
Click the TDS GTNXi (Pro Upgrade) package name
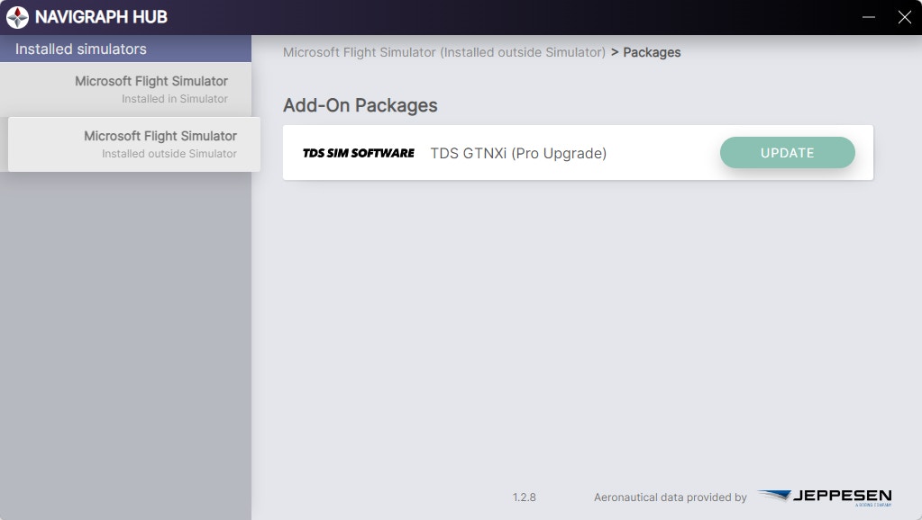518,153
